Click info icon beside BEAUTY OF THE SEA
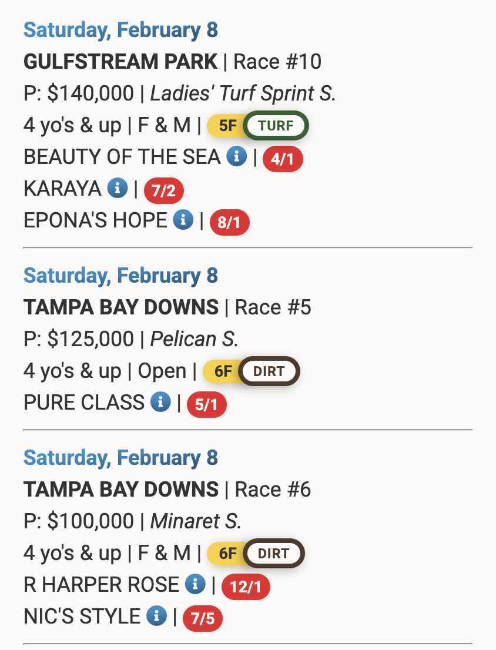Image resolution: width=496 pixels, height=650 pixels. pos(236,156)
